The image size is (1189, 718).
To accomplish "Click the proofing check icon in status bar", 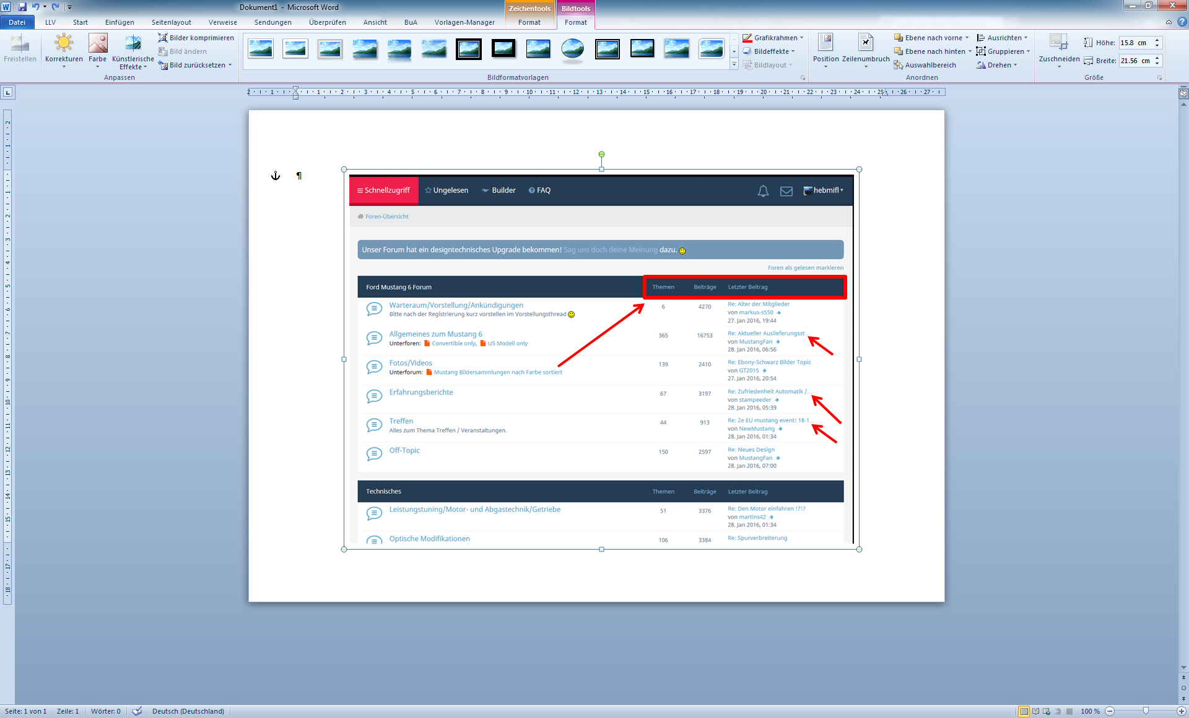I will (x=137, y=711).
